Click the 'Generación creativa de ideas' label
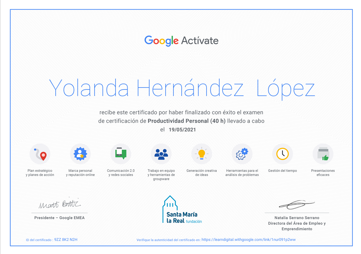 [202, 173]
